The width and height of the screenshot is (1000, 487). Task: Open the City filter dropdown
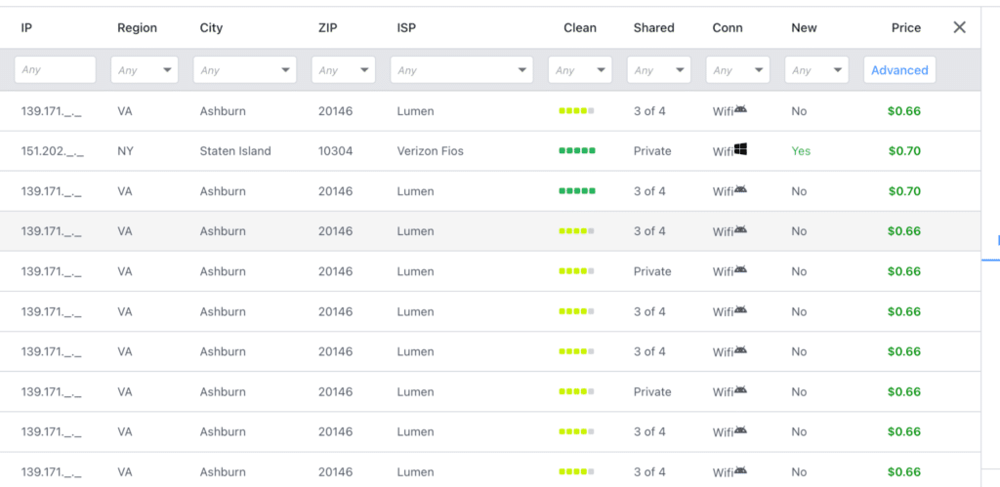[245, 70]
